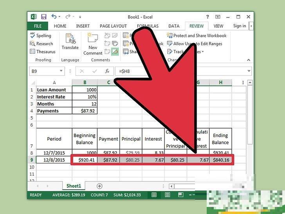
Task: Click the Save icon in Quick Access Toolbar
Action: pos(44,17)
